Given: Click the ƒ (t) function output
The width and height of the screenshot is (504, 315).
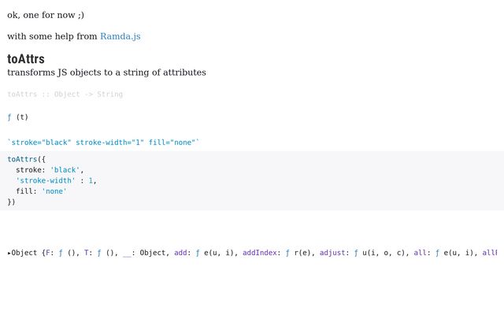Looking at the screenshot, I should coord(17,117).
